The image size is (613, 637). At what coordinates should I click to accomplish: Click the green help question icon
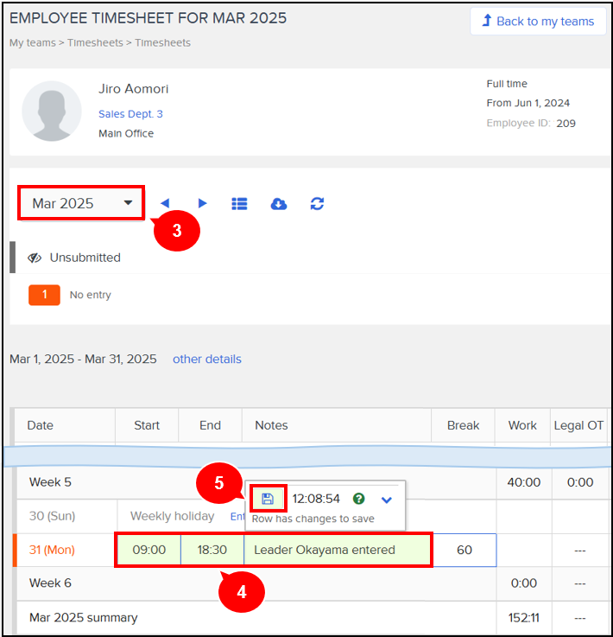pyautogui.click(x=358, y=499)
